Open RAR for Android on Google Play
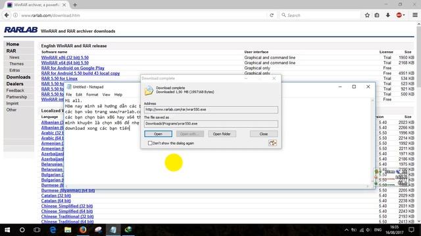Screen dimensions: 421x236 73,68
